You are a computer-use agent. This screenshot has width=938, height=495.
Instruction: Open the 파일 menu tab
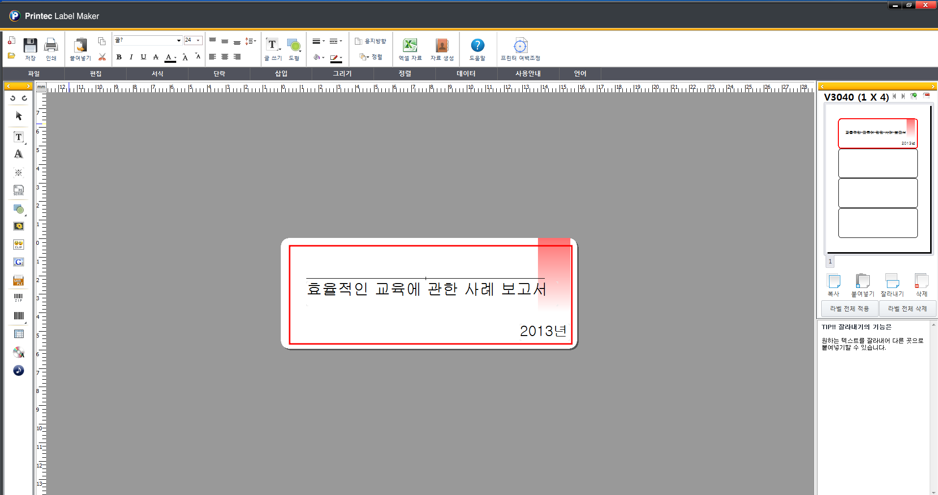tap(34, 74)
